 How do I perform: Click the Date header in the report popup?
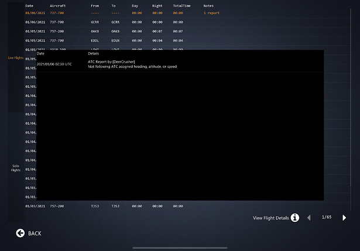coord(40,53)
